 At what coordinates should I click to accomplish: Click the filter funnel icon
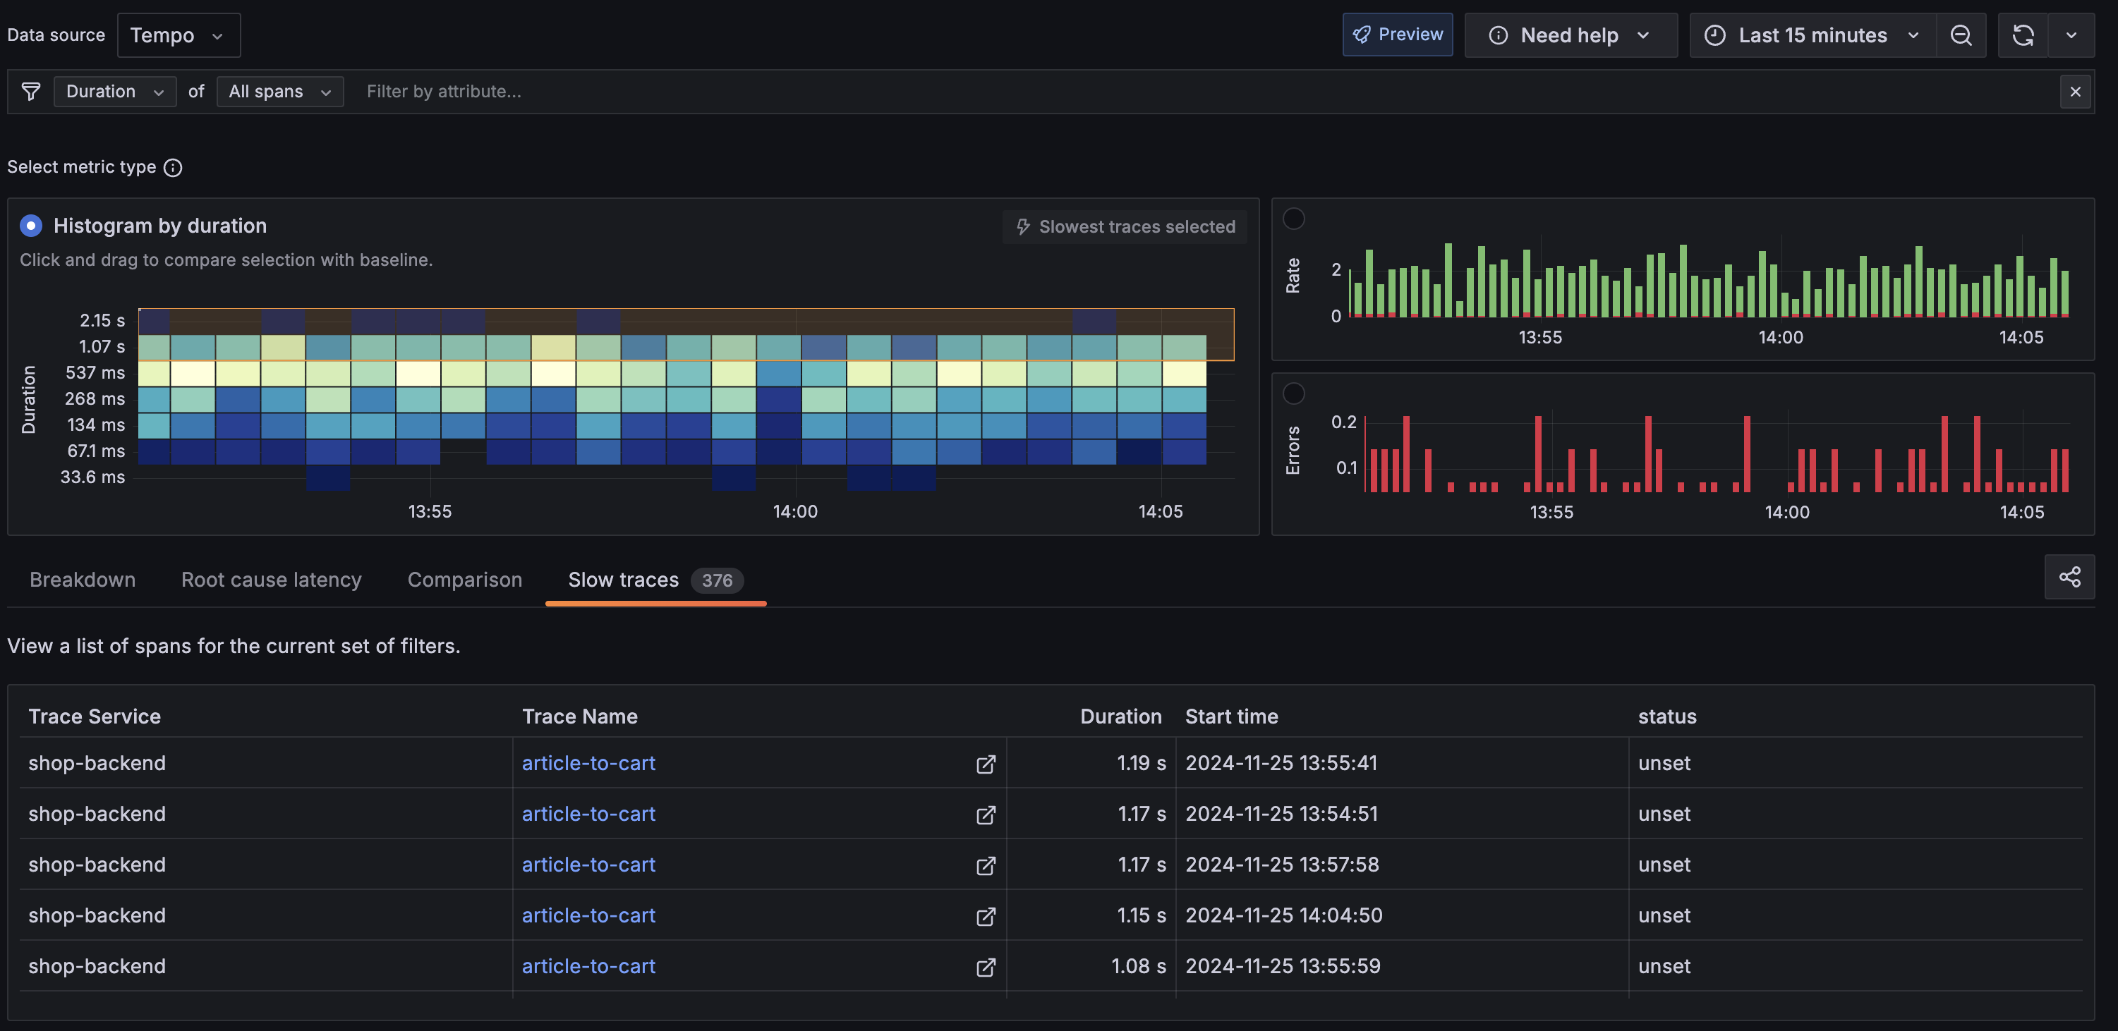pos(31,92)
